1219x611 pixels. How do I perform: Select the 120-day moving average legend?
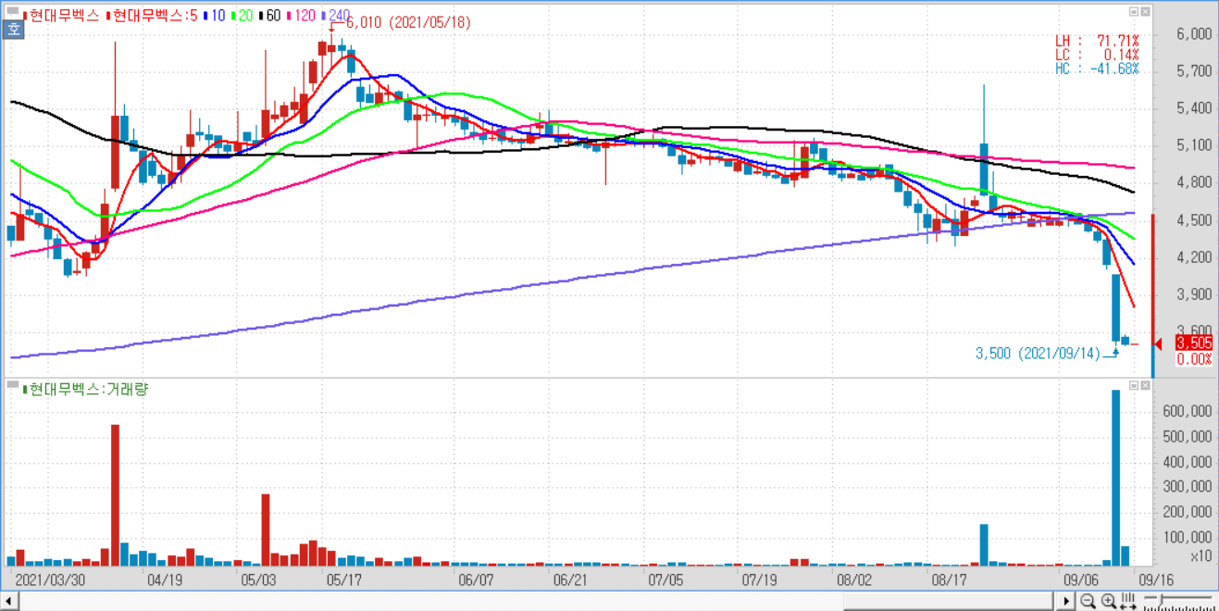coord(301,16)
